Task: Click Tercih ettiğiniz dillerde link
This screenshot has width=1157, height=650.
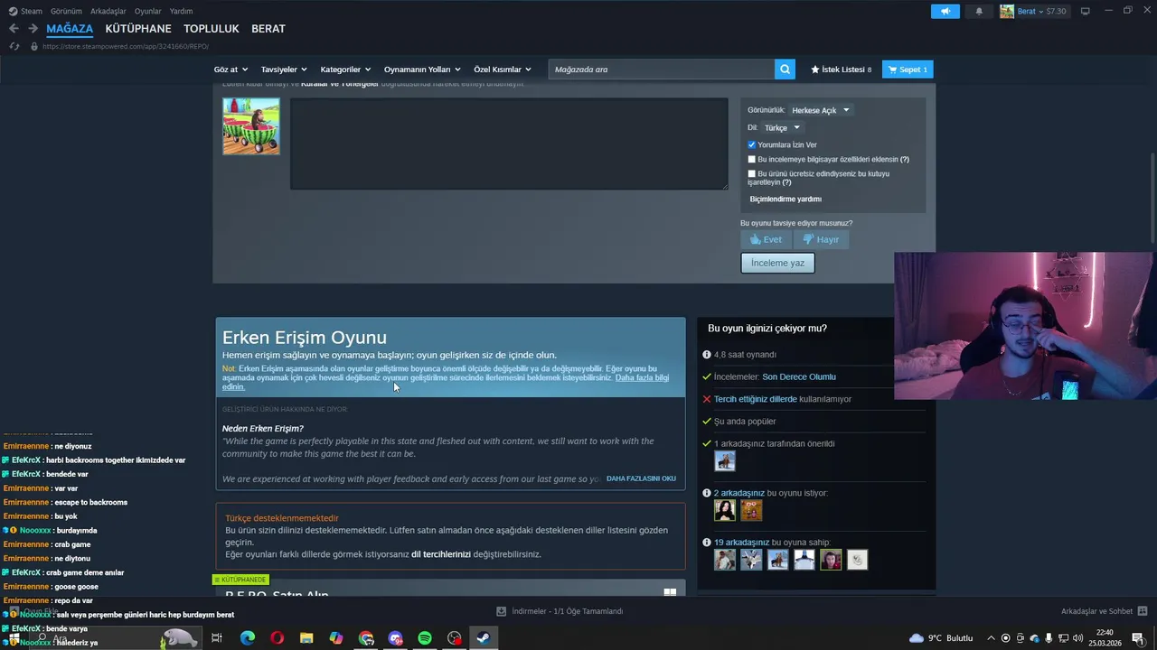Action: click(756, 399)
